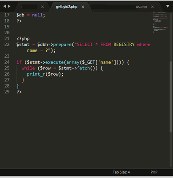
Task: Place cursor on the print_r($row) line
Action: pos(45,74)
